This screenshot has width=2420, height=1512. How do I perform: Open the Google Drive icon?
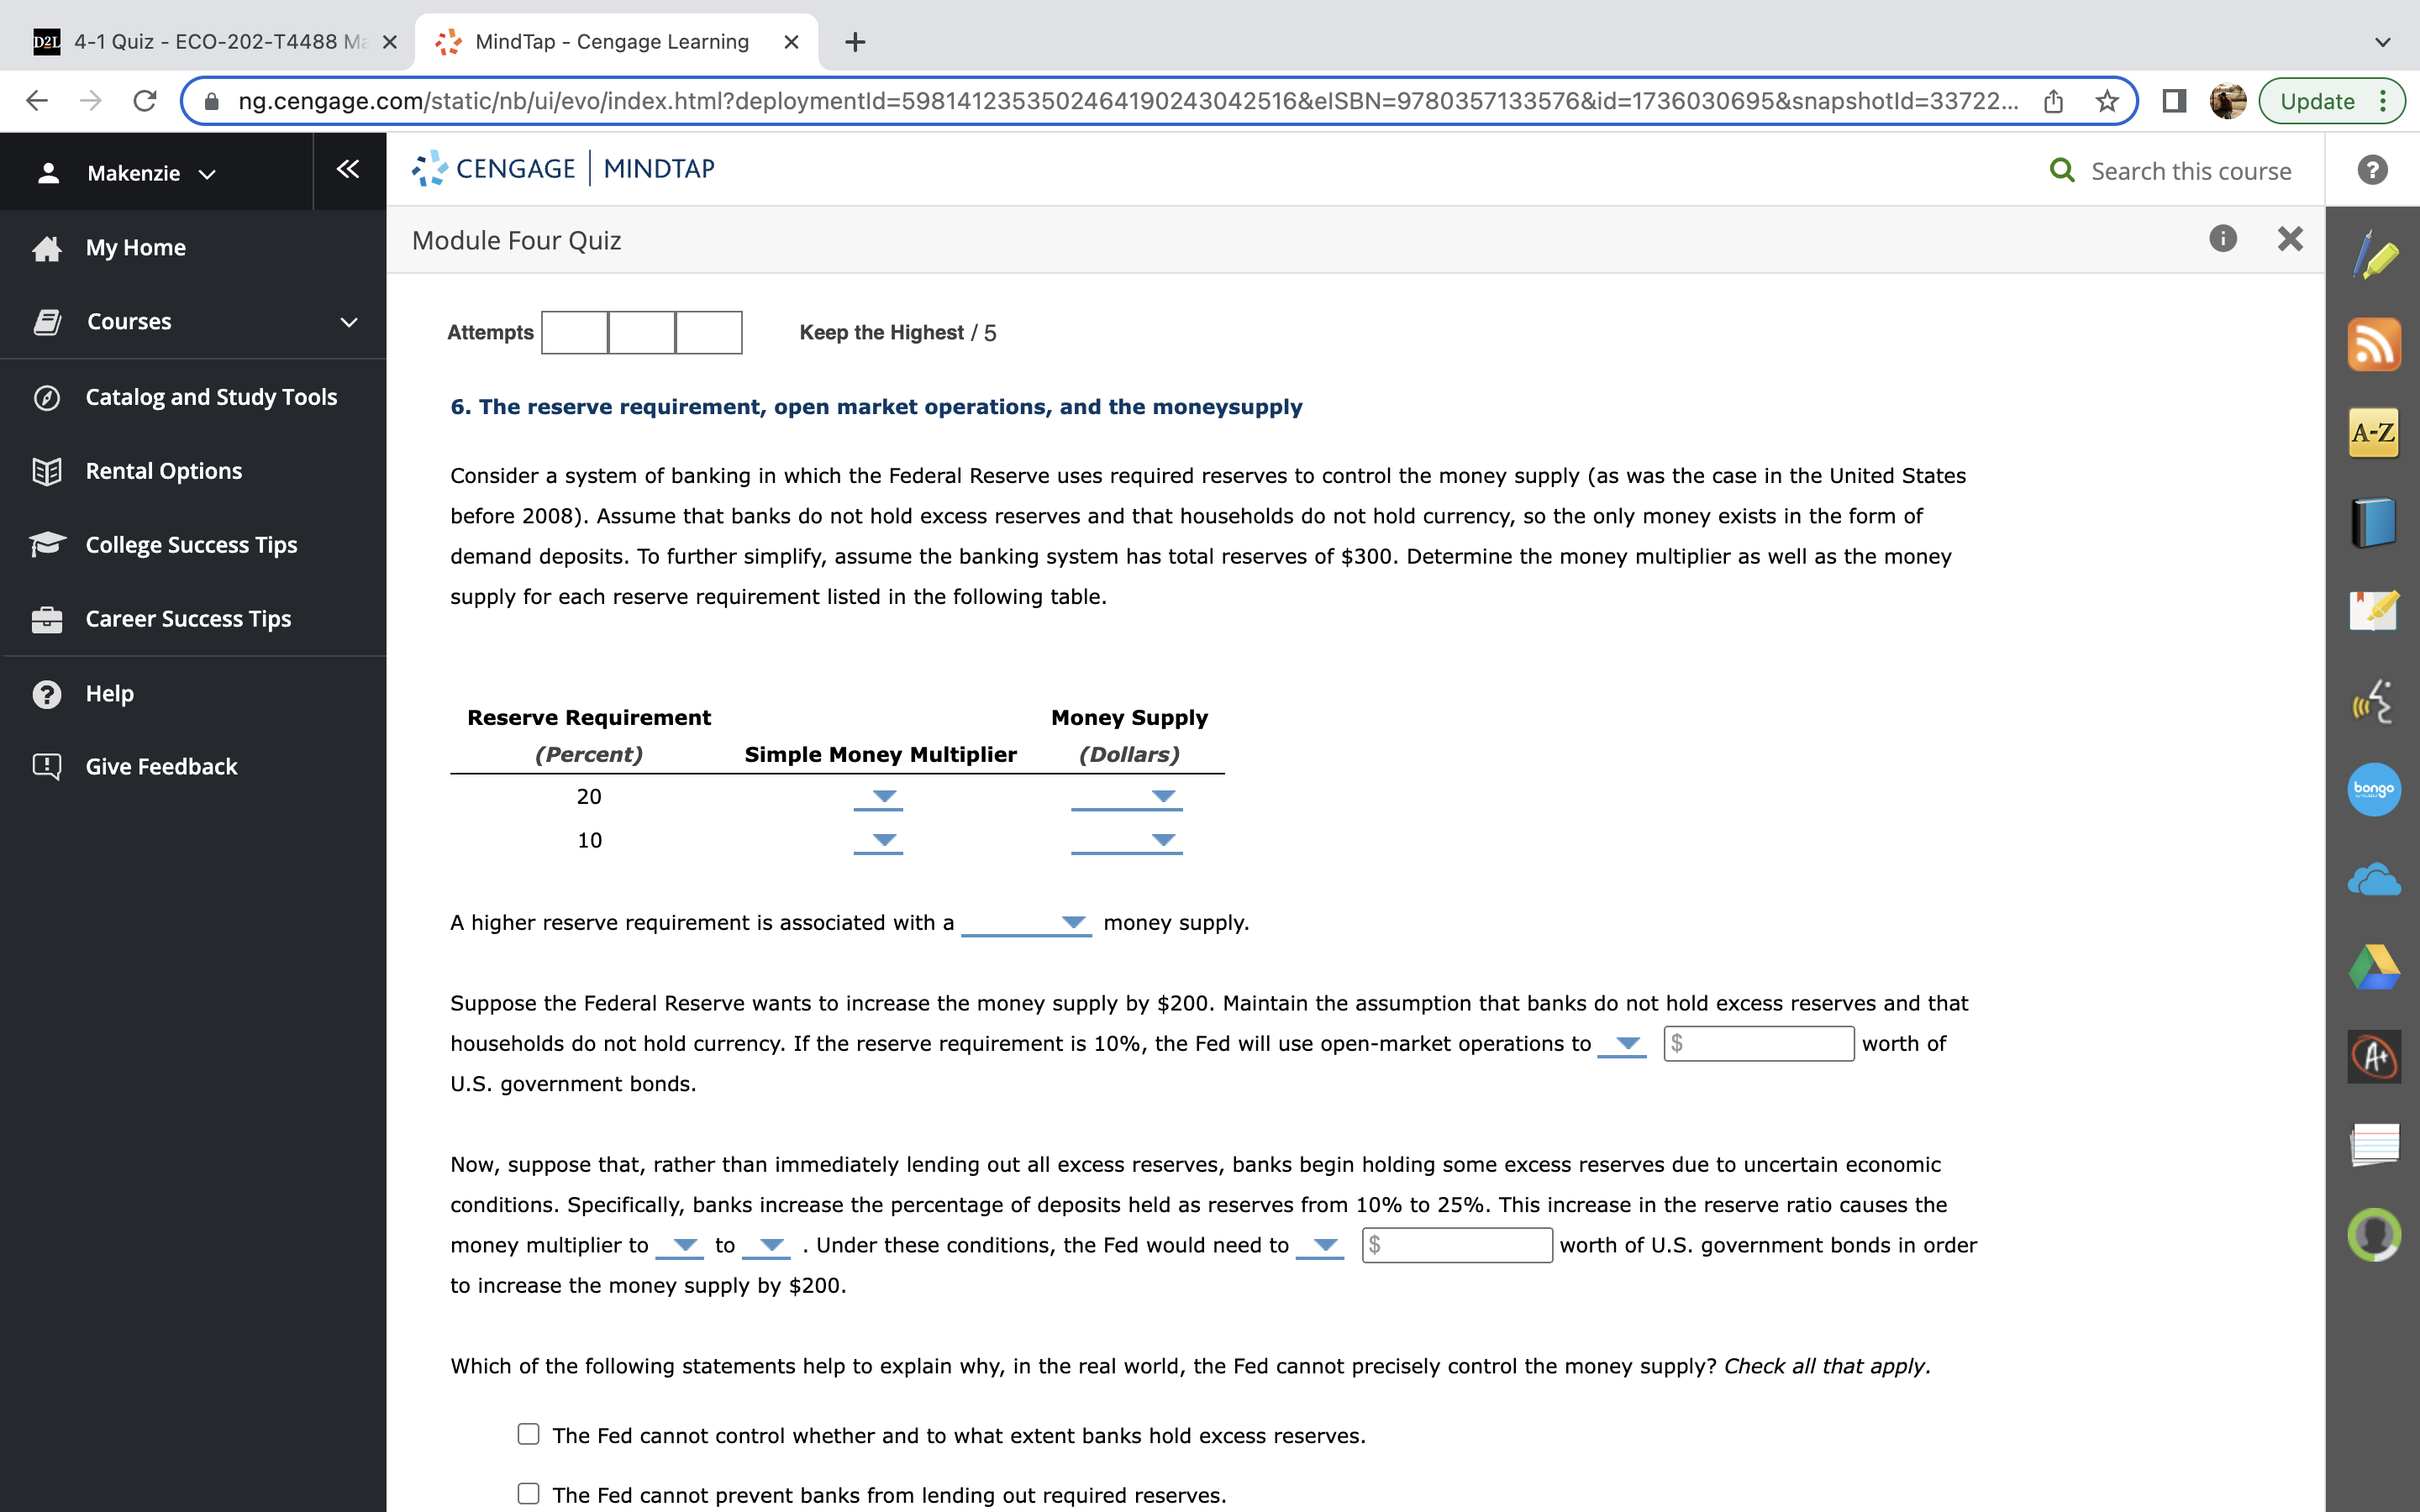coord(2373,967)
